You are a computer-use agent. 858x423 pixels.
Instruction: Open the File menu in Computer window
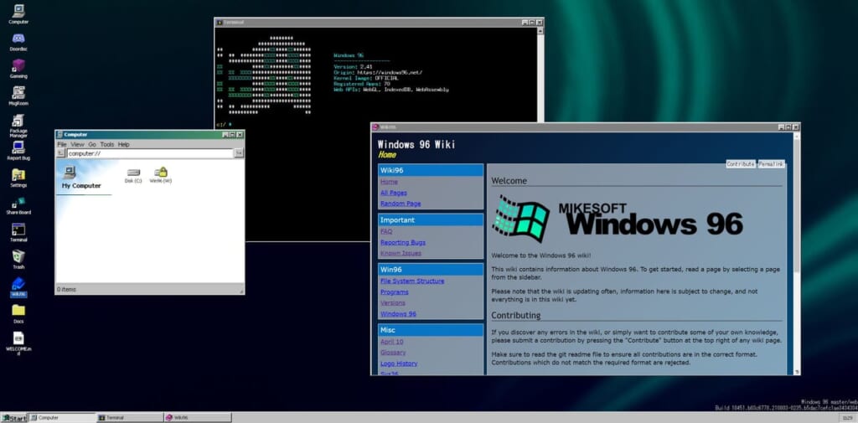tap(62, 144)
